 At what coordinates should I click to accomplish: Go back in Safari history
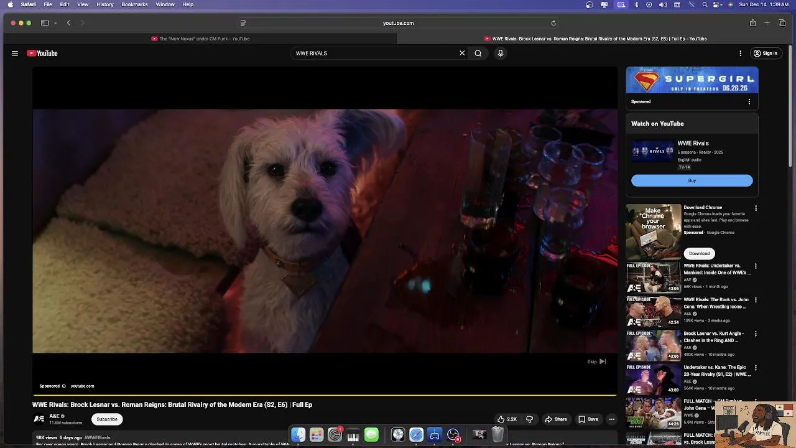click(69, 23)
